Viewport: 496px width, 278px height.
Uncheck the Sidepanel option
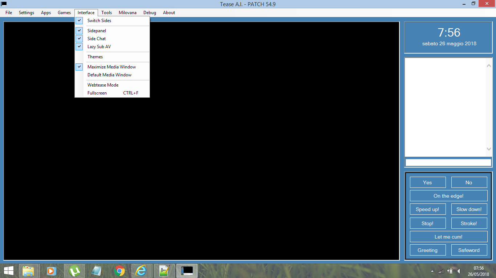[x=112, y=31]
